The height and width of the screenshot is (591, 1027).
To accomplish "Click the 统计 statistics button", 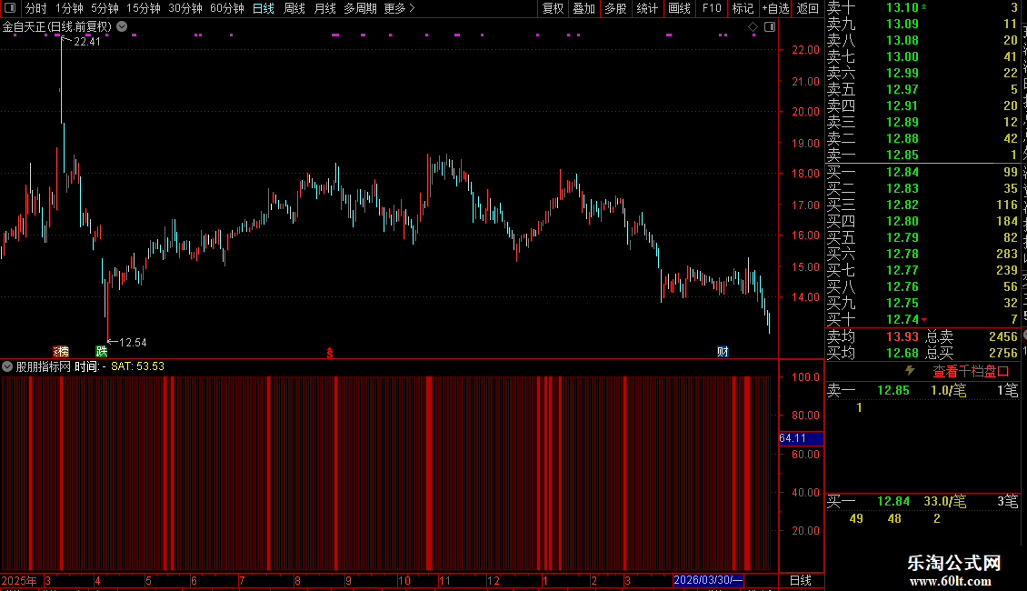I will (x=647, y=8).
